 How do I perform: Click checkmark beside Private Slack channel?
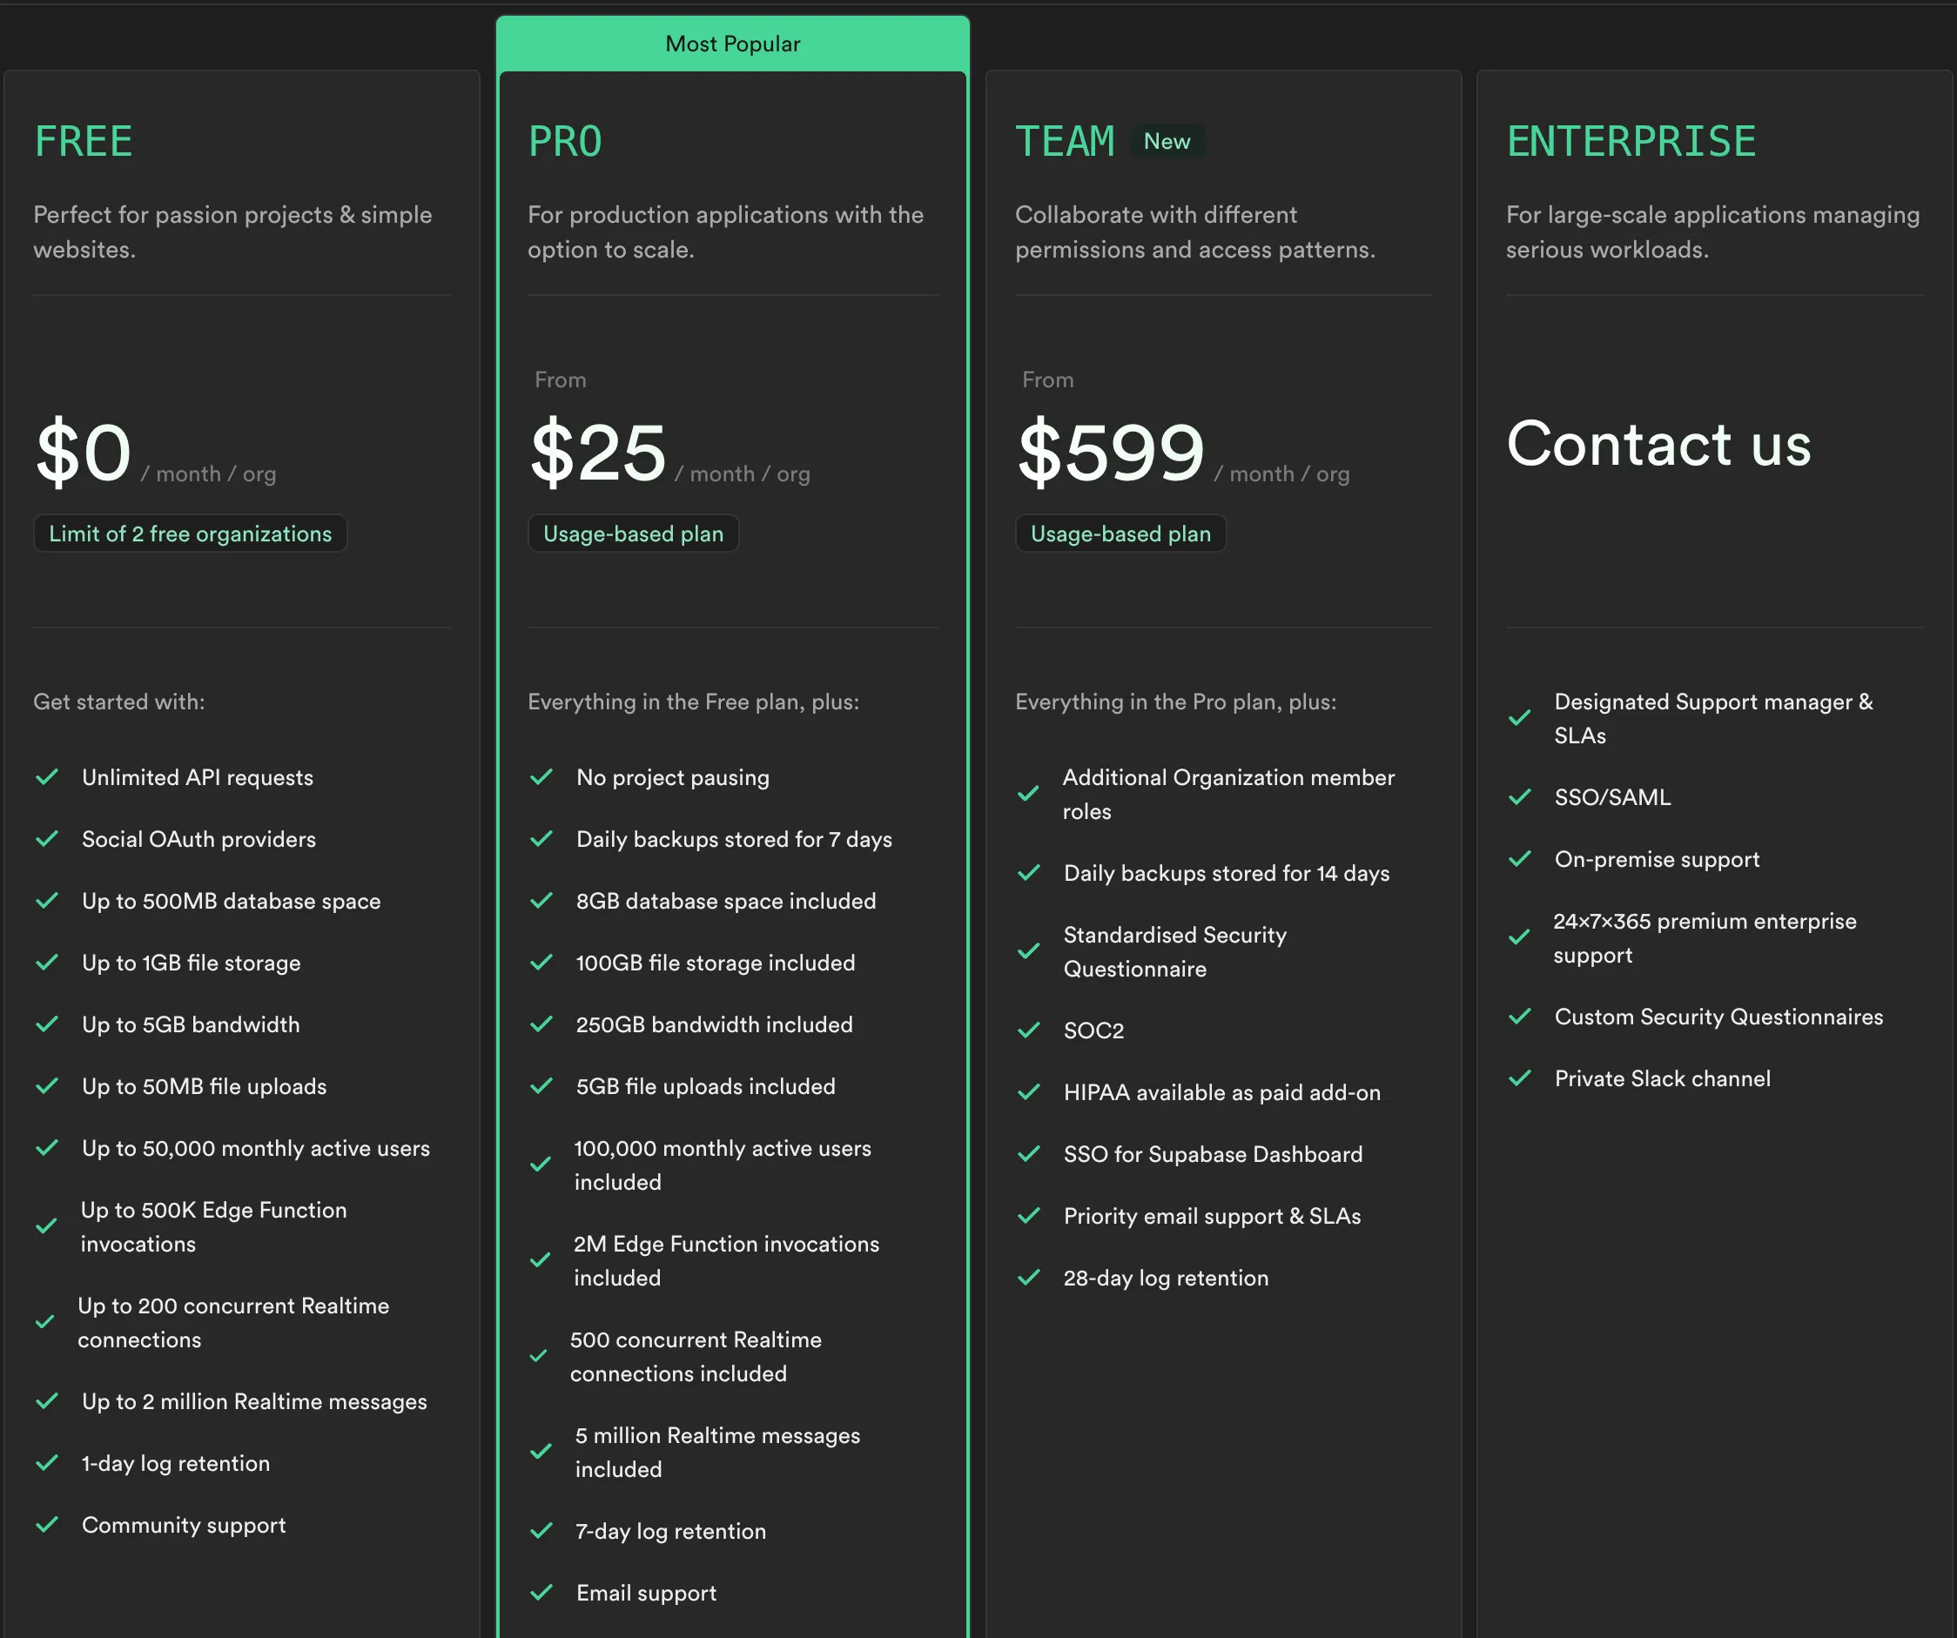(1520, 1078)
